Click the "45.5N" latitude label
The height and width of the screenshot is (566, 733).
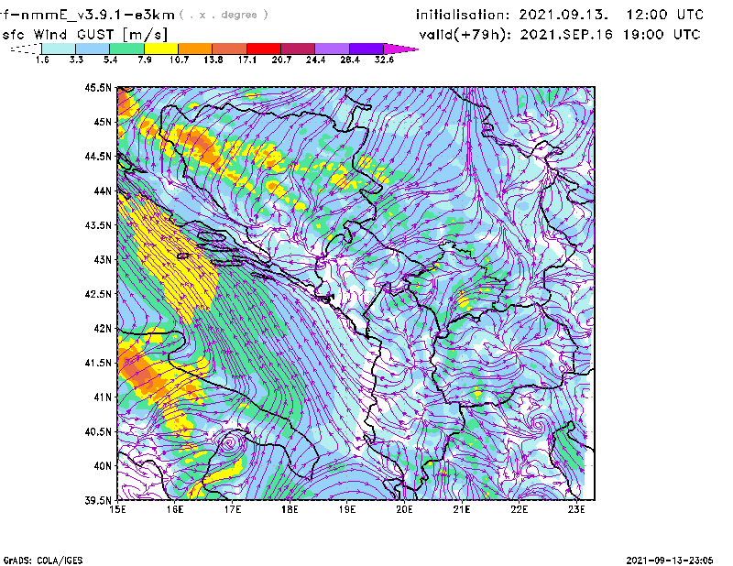[x=98, y=87]
